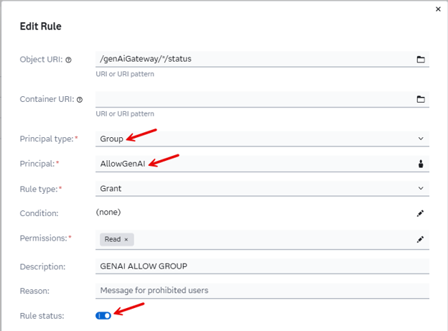Viewport: 448px width, 331px height.
Task: Show help for Object URI
Action: click(x=68, y=60)
